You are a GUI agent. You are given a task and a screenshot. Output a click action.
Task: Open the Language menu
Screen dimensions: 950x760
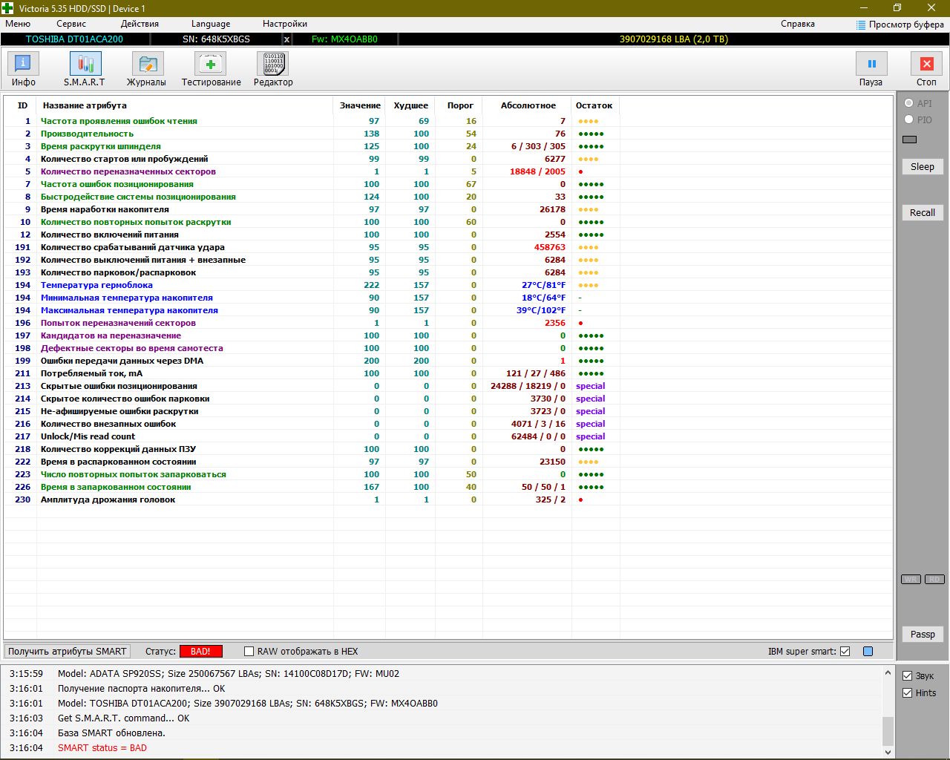tap(211, 24)
